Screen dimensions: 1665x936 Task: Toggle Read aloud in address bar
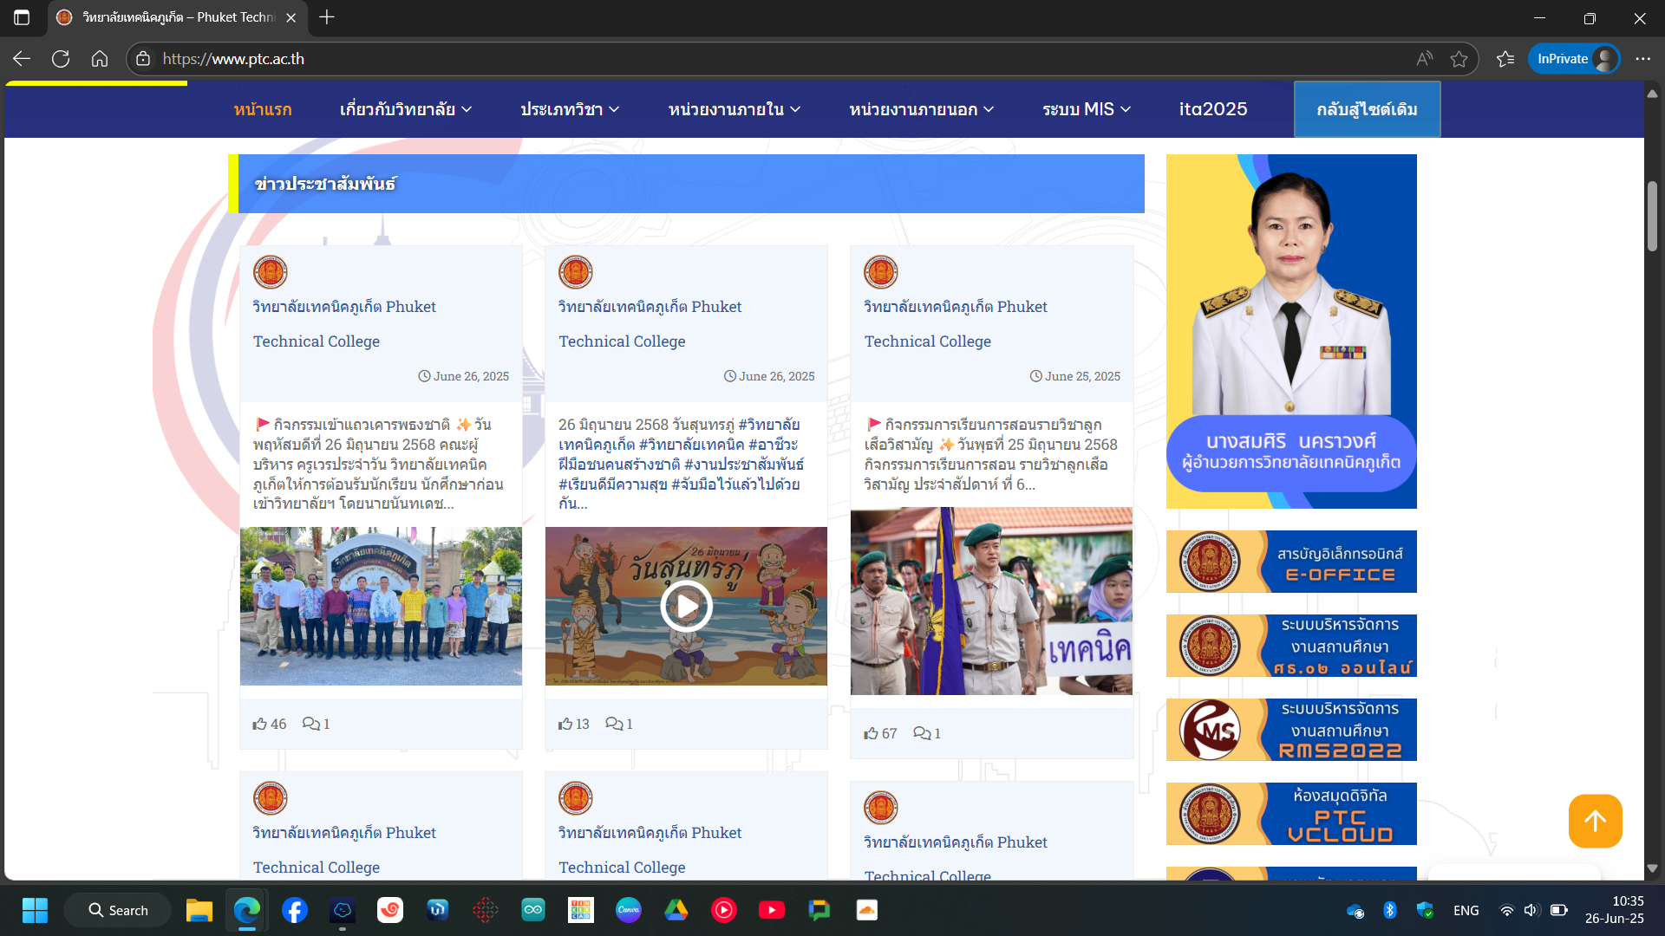tap(1424, 59)
